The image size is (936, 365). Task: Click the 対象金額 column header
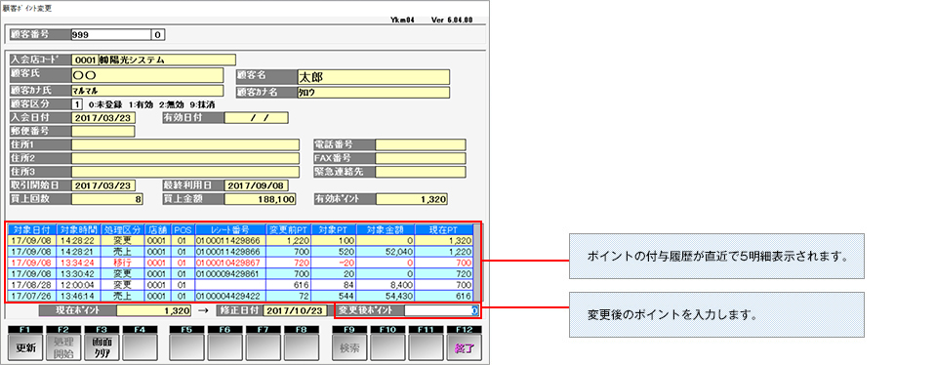[x=385, y=229]
